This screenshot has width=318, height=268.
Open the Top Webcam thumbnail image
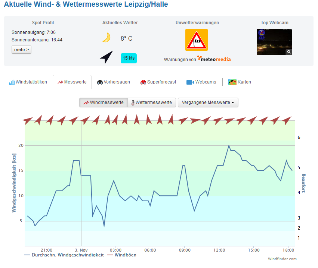[275, 42]
